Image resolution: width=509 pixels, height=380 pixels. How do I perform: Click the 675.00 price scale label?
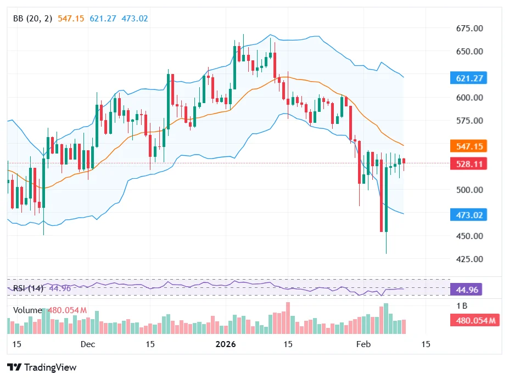coord(469,29)
